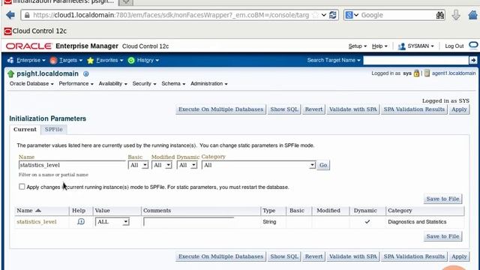Open the Category filter dropdown
The height and width of the screenshot is (270, 480).
tap(259, 165)
